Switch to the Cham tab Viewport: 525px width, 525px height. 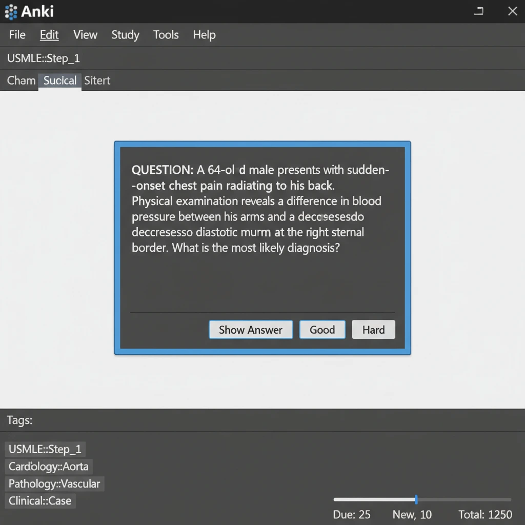coord(21,80)
